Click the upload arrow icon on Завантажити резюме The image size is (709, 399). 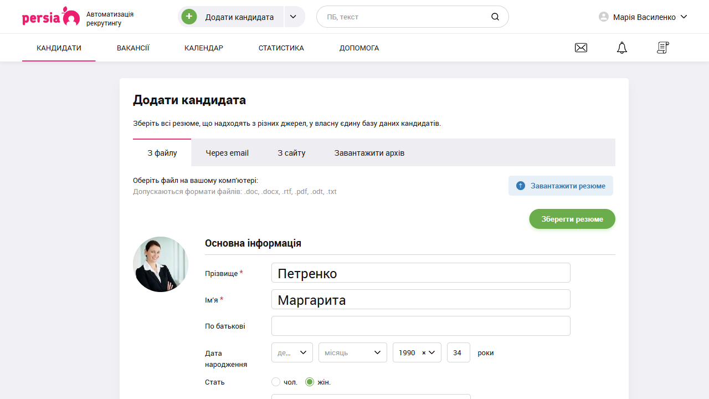(520, 186)
